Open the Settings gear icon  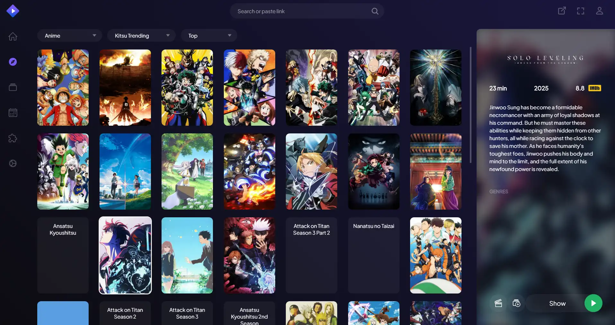(13, 164)
